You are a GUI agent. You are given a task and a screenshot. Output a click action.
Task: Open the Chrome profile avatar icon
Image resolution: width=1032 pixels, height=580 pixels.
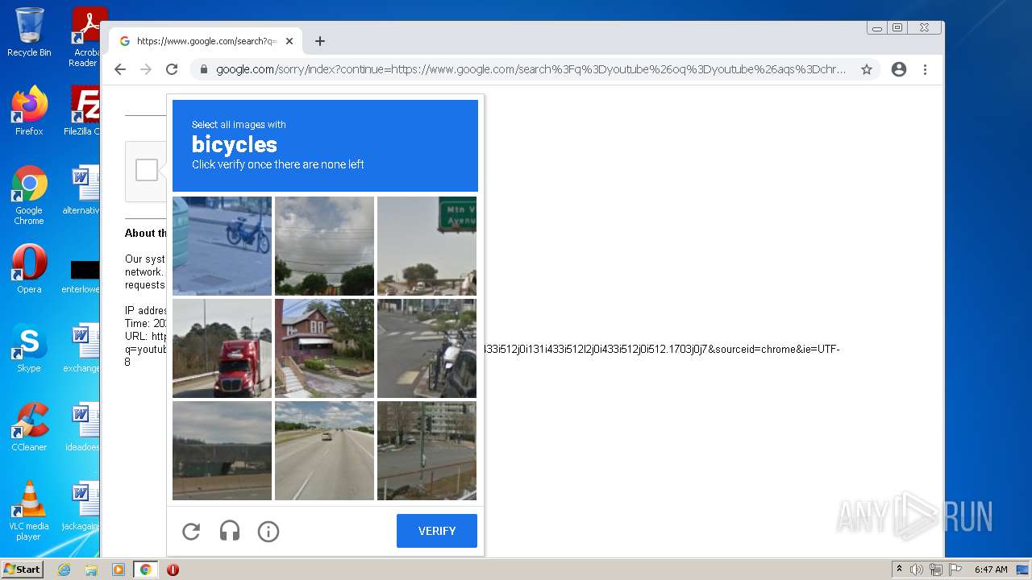pos(899,69)
